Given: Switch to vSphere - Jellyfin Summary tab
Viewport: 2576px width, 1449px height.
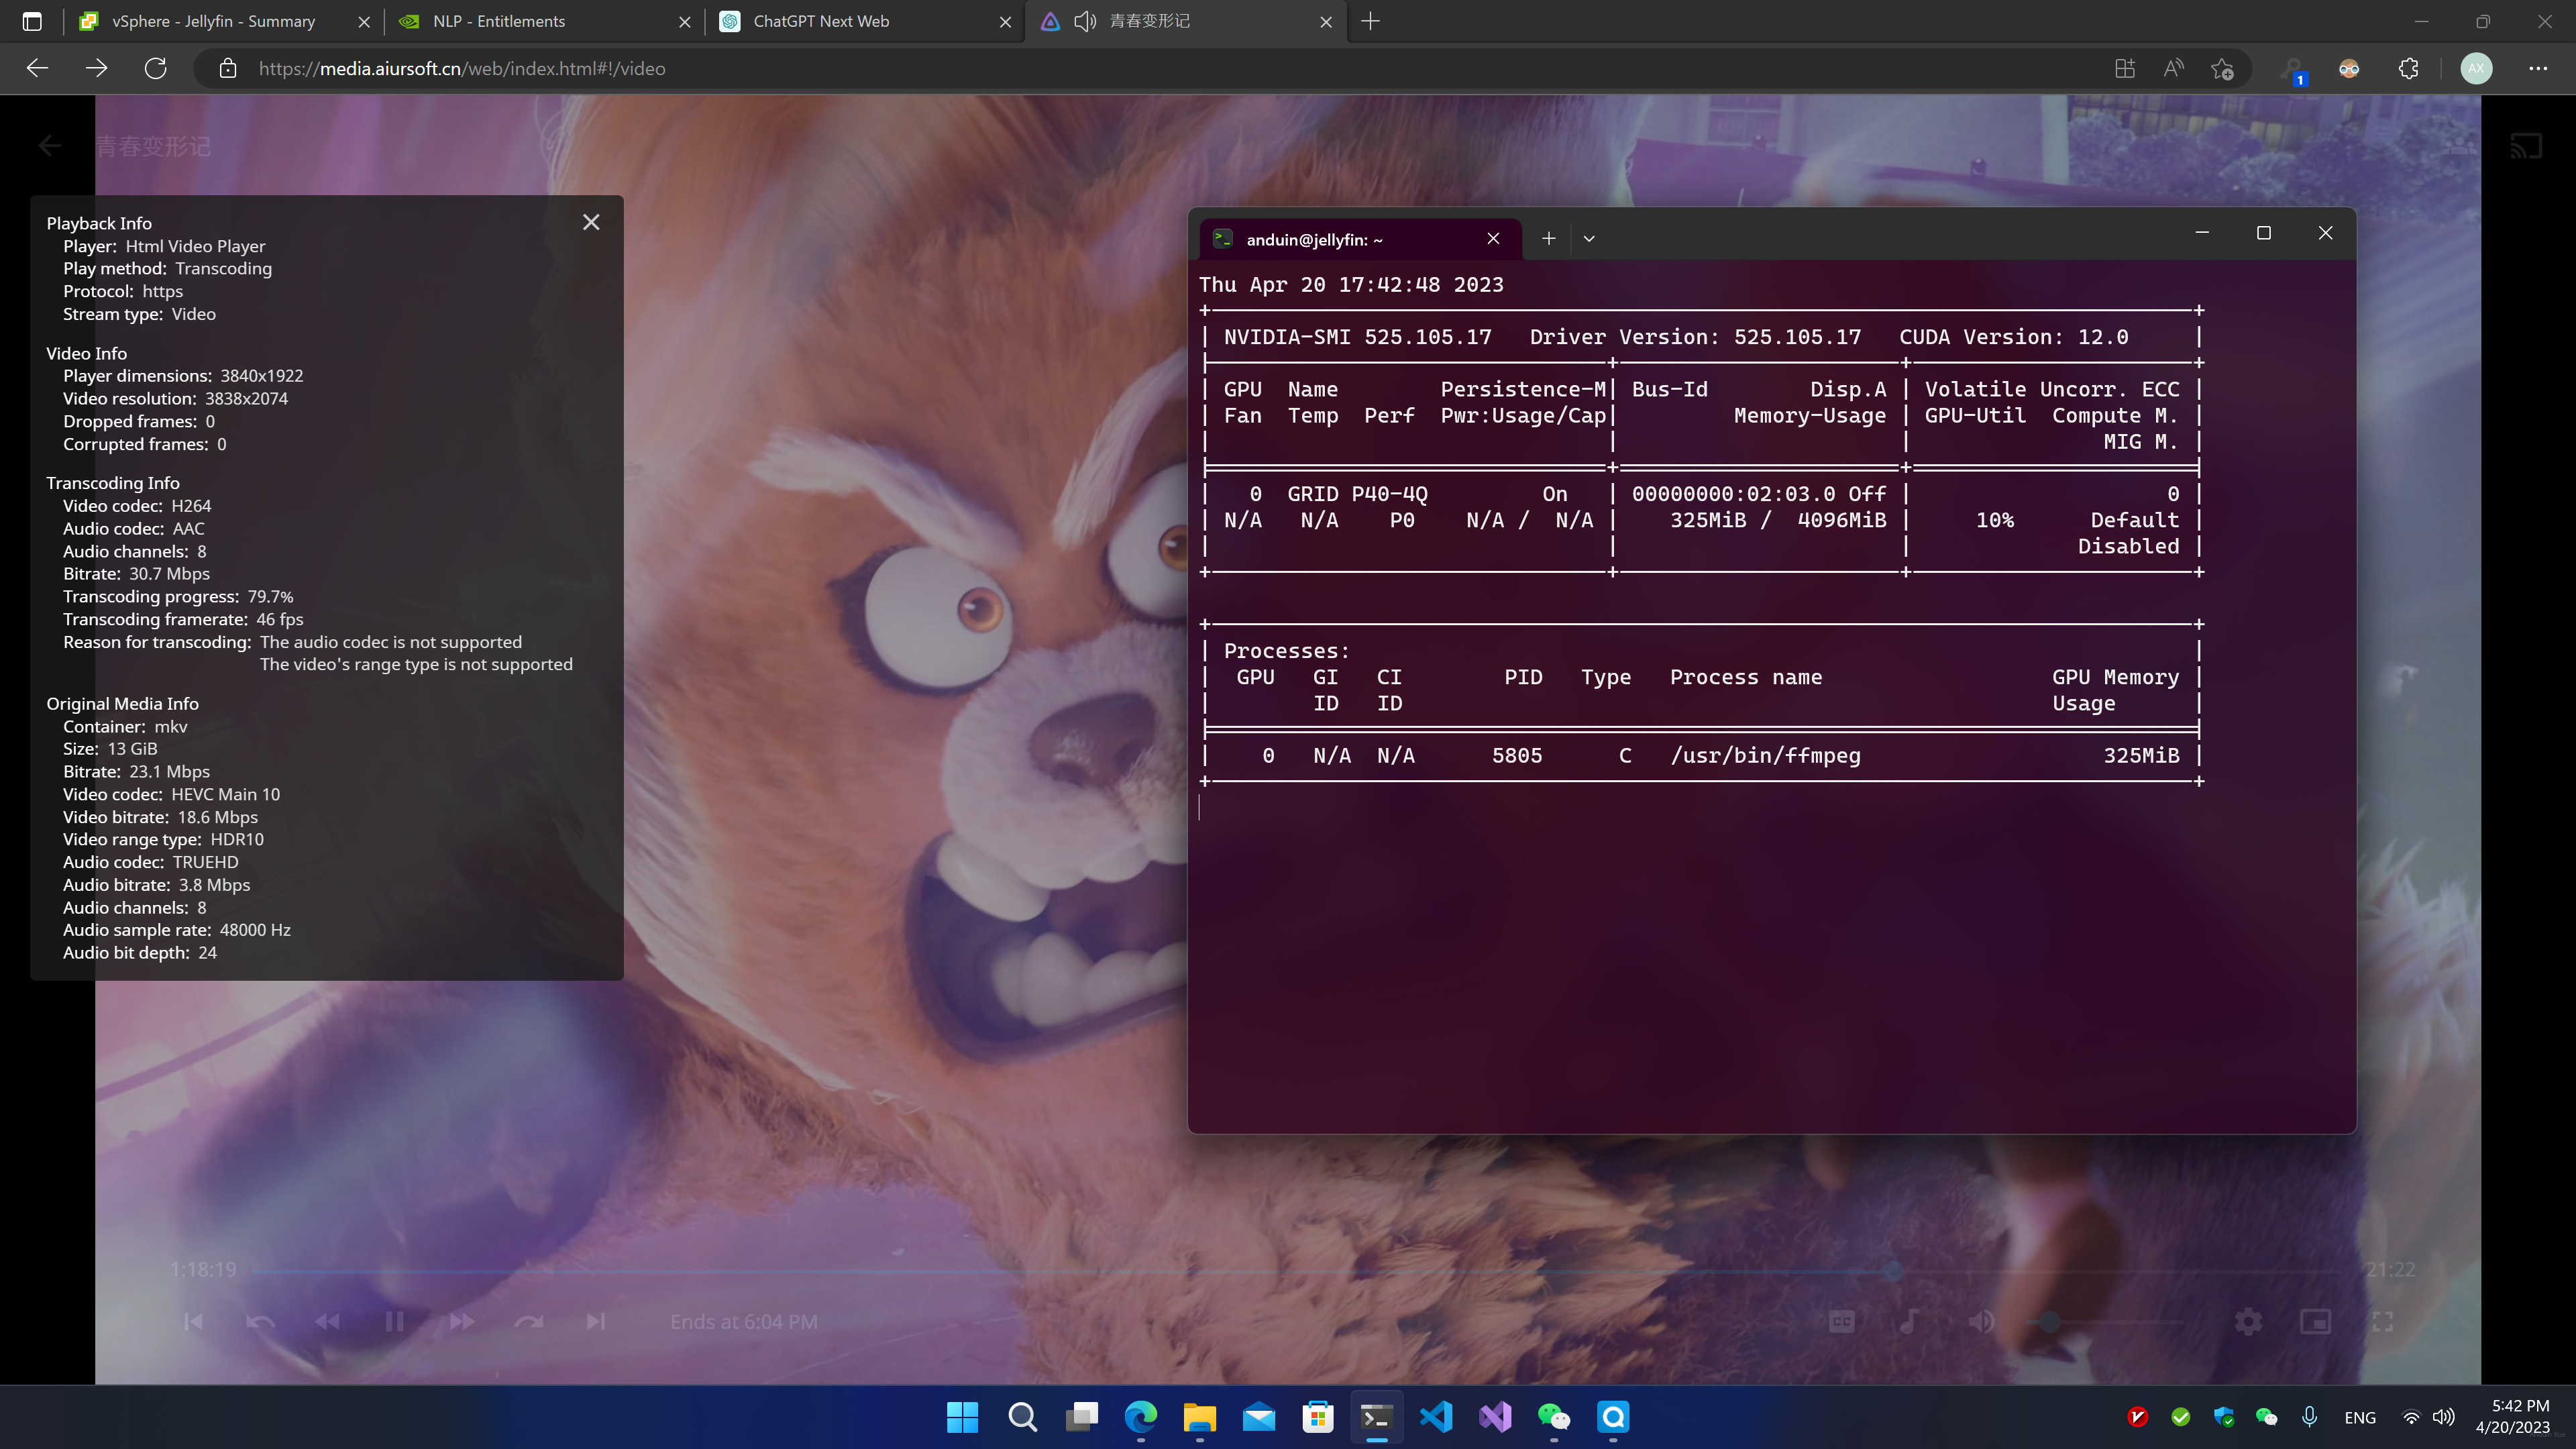Looking at the screenshot, I should click(x=213, y=21).
